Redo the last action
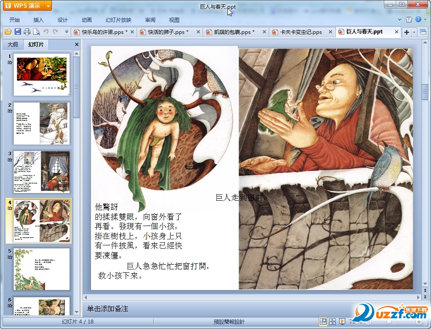Viewport: 431px width, 329px height. [55, 32]
